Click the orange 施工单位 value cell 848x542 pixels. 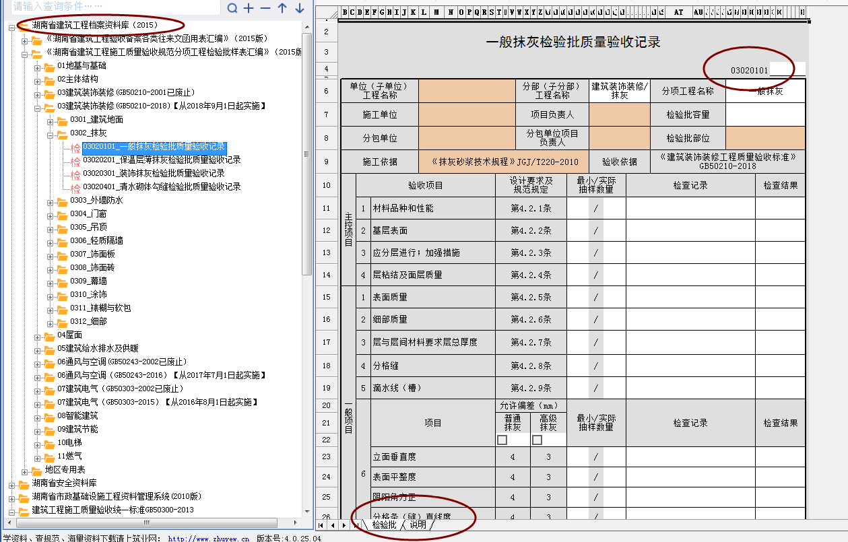pyautogui.click(x=467, y=115)
